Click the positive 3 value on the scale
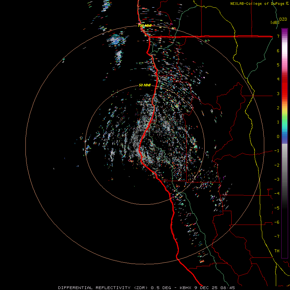The image size is (290, 290). (278, 93)
